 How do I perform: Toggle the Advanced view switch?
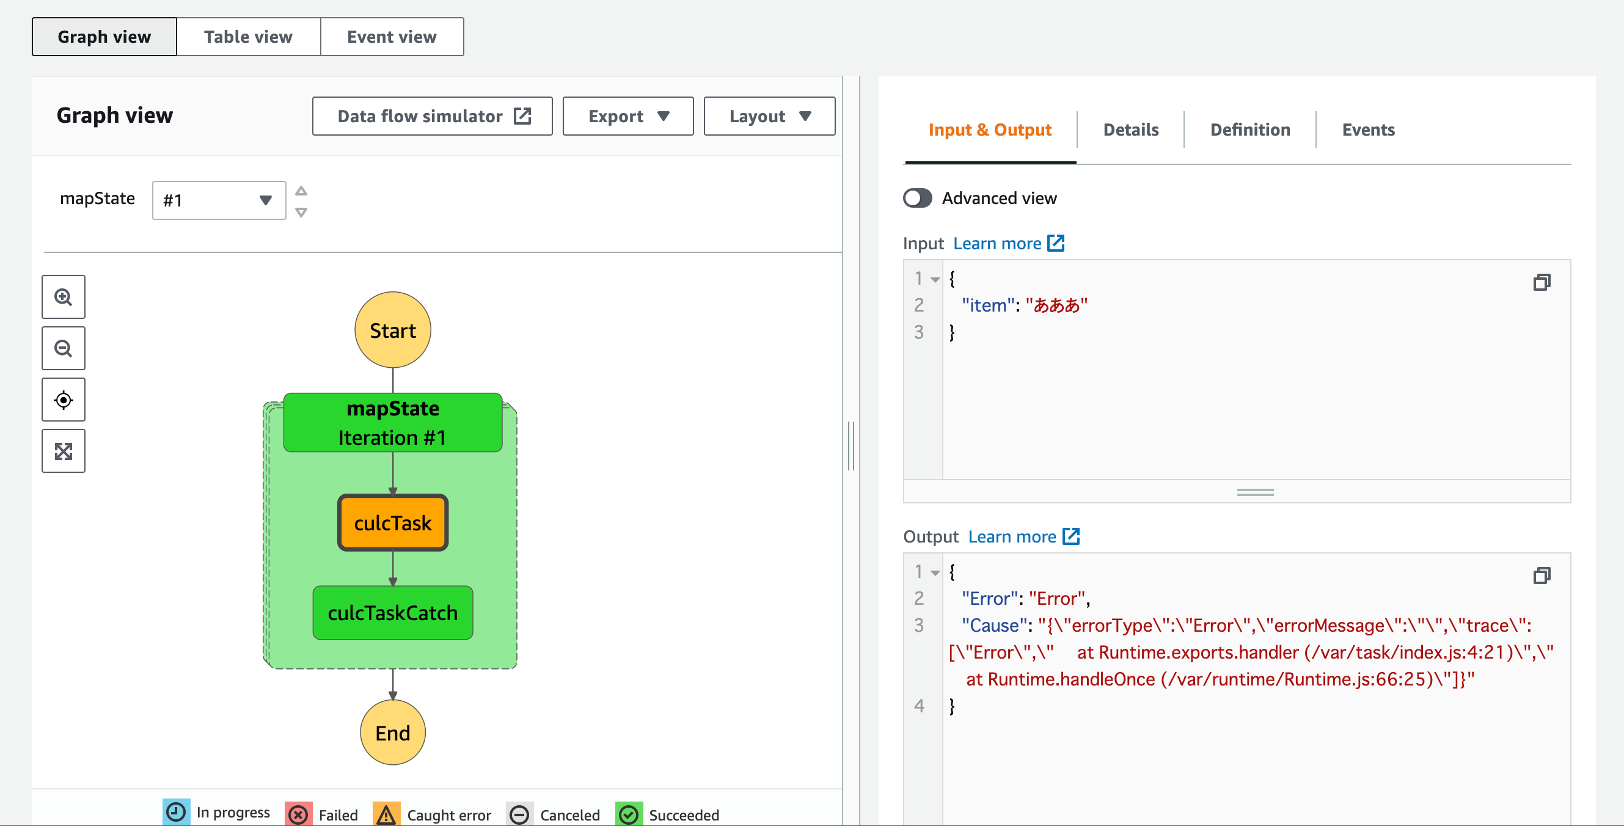tap(917, 198)
